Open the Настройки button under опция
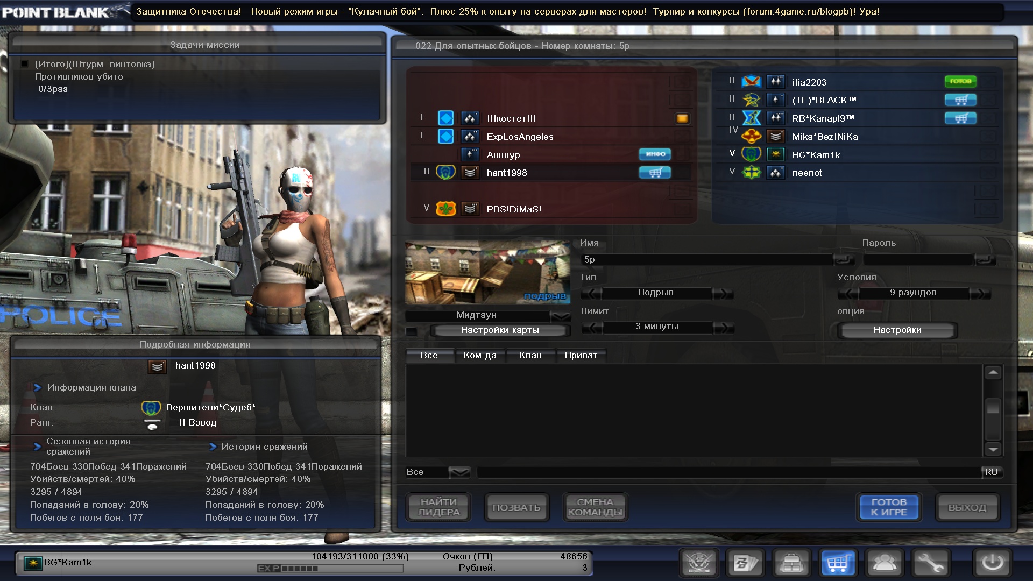The height and width of the screenshot is (581, 1033). pyautogui.click(x=897, y=330)
